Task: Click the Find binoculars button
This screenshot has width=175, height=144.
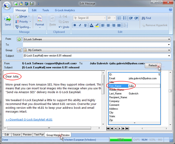Action: point(146,18)
